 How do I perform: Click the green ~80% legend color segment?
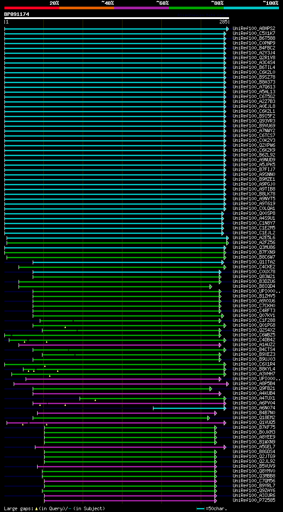196,8
